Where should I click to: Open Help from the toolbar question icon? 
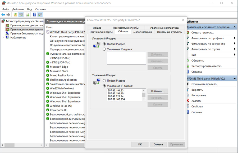(x=35, y=15)
